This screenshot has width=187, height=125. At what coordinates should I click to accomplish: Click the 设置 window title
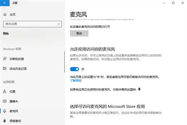(15, 3)
